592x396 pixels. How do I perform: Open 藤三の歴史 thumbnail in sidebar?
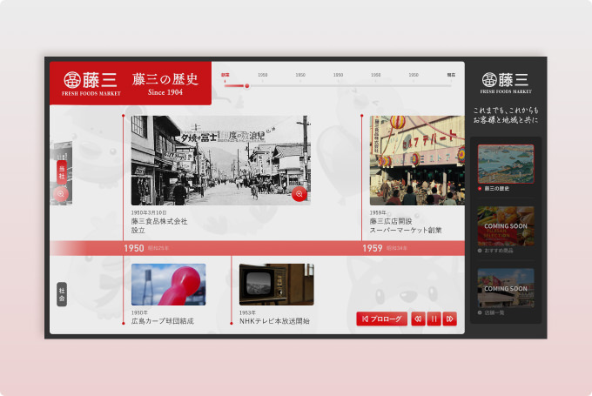coord(506,164)
